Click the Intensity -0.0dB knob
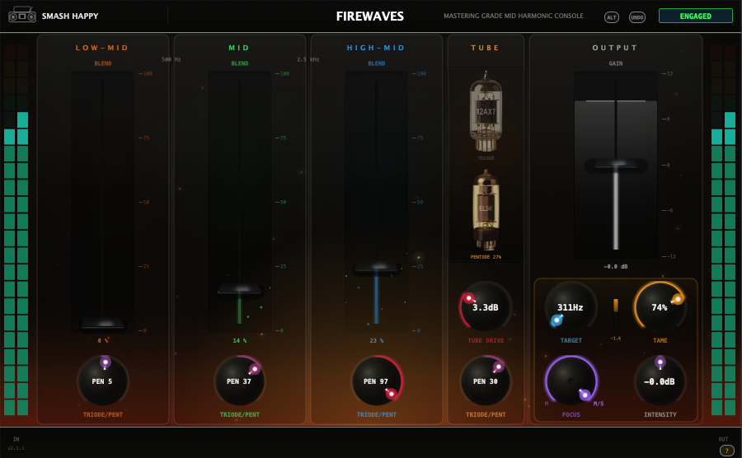 pos(660,381)
